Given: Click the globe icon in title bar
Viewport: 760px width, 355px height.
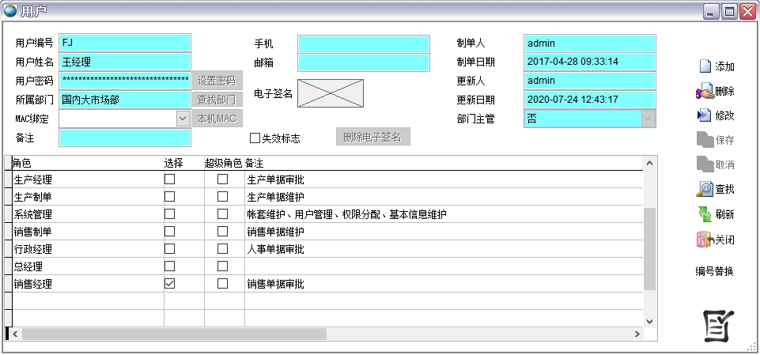Looking at the screenshot, I should coord(9,11).
